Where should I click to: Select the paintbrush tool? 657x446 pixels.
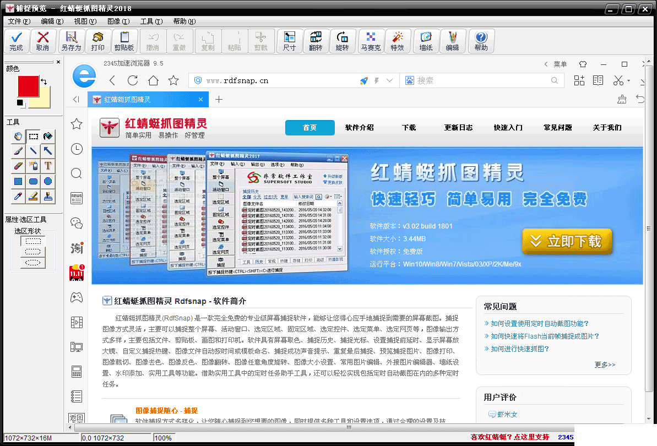click(18, 151)
